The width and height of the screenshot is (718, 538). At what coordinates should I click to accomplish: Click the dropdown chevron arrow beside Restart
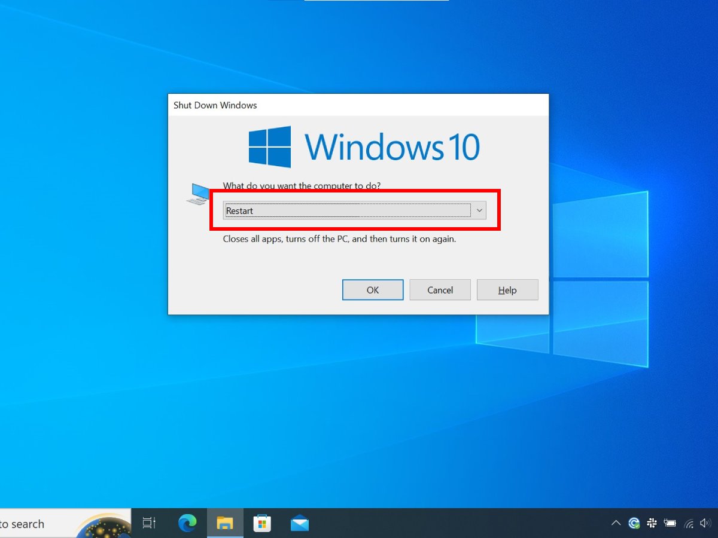point(479,210)
